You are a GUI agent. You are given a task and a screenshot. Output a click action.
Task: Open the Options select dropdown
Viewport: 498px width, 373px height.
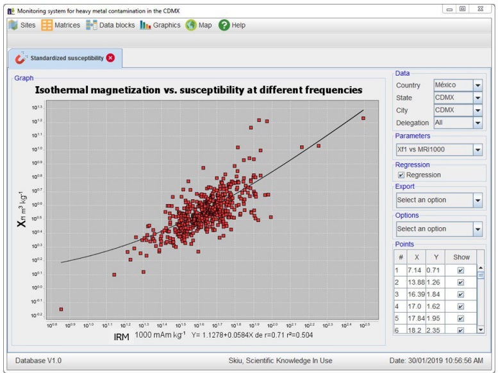(477, 229)
